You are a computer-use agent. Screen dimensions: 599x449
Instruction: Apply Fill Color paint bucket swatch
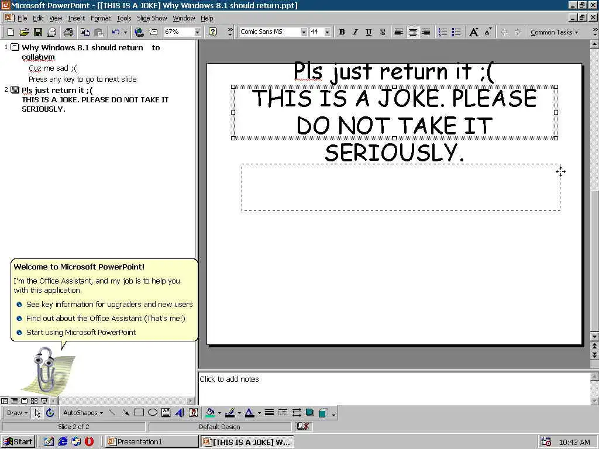click(210, 413)
